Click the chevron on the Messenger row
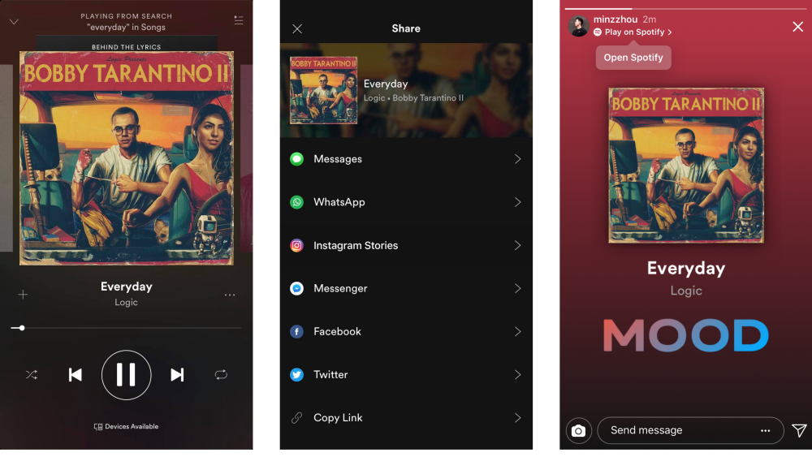Image resolution: width=812 pixels, height=457 pixels. 517,288
